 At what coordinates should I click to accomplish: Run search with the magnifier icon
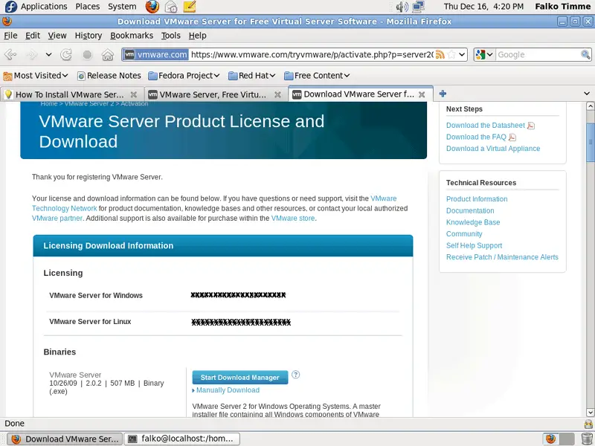pos(585,54)
